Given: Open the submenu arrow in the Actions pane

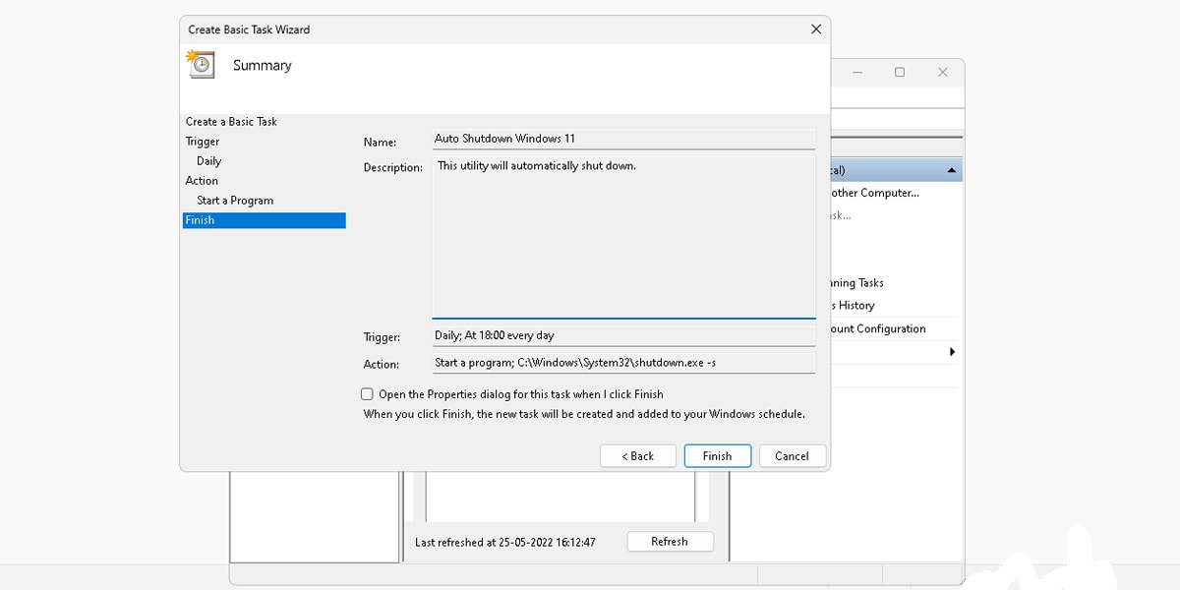Looking at the screenshot, I should pos(952,352).
